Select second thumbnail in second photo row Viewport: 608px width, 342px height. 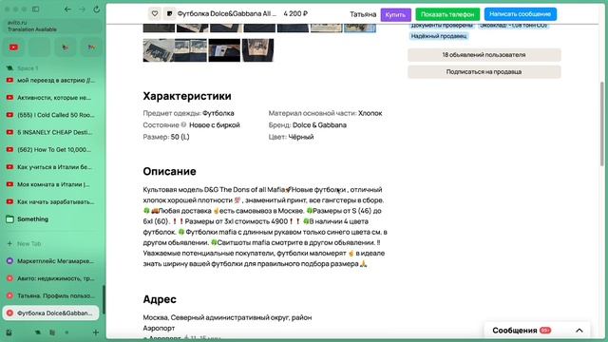[191, 50]
